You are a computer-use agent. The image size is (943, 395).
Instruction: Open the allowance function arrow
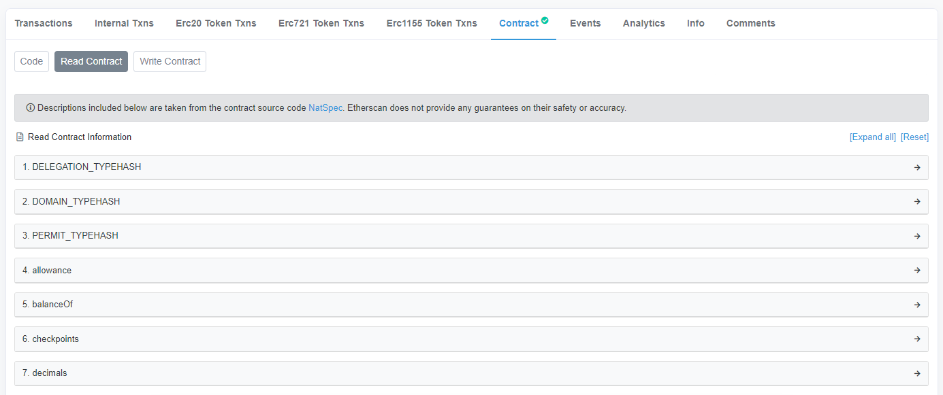click(x=917, y=271)
